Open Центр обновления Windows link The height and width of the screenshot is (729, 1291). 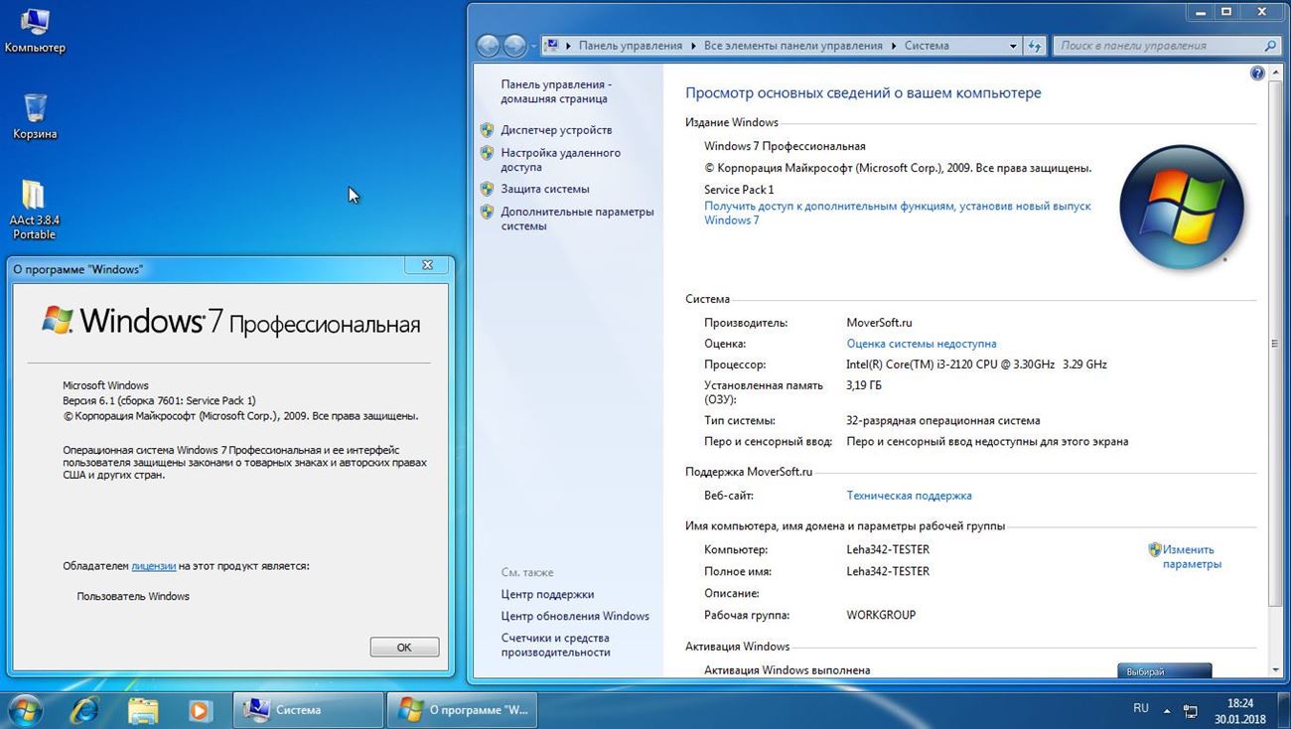[575, 616]
